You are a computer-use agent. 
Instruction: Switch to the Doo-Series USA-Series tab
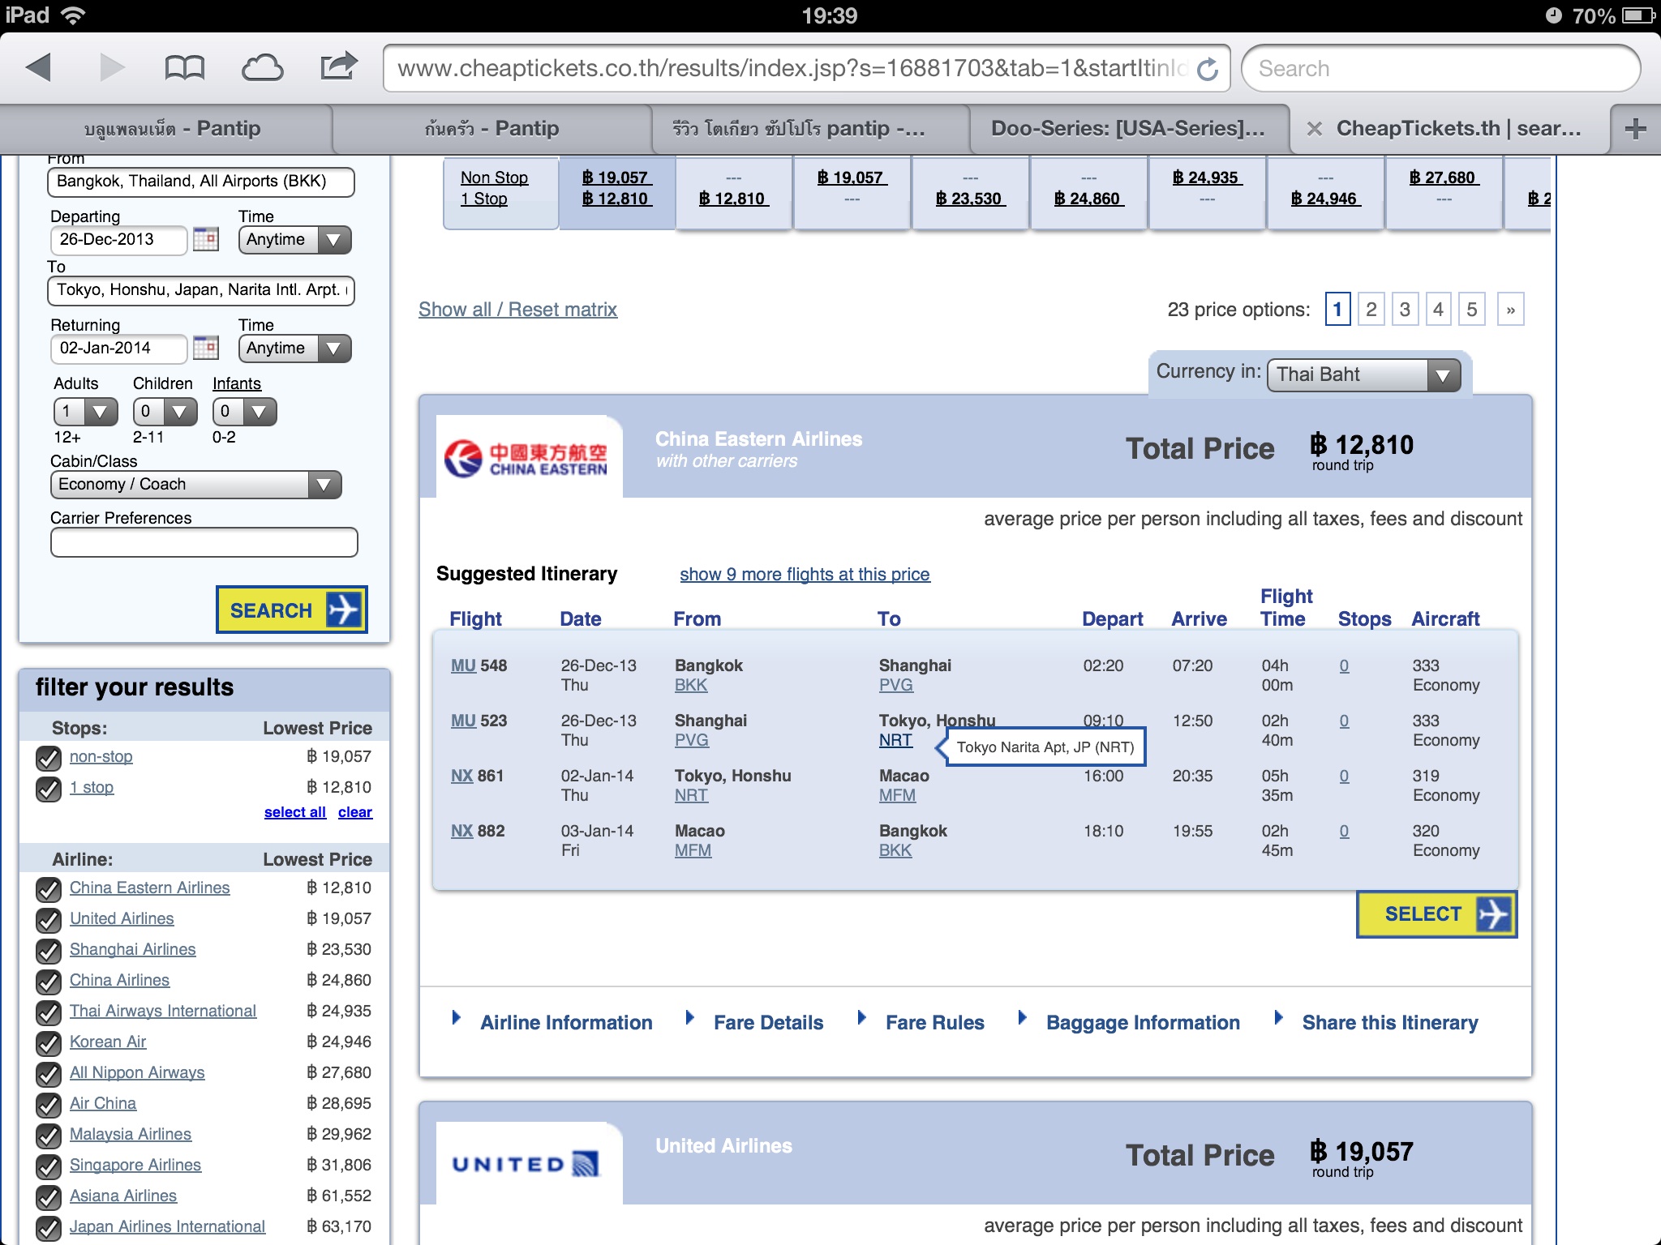pos(1128,129)
